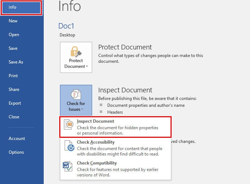Select the Info tab in the sidebar

coord(21,7)
